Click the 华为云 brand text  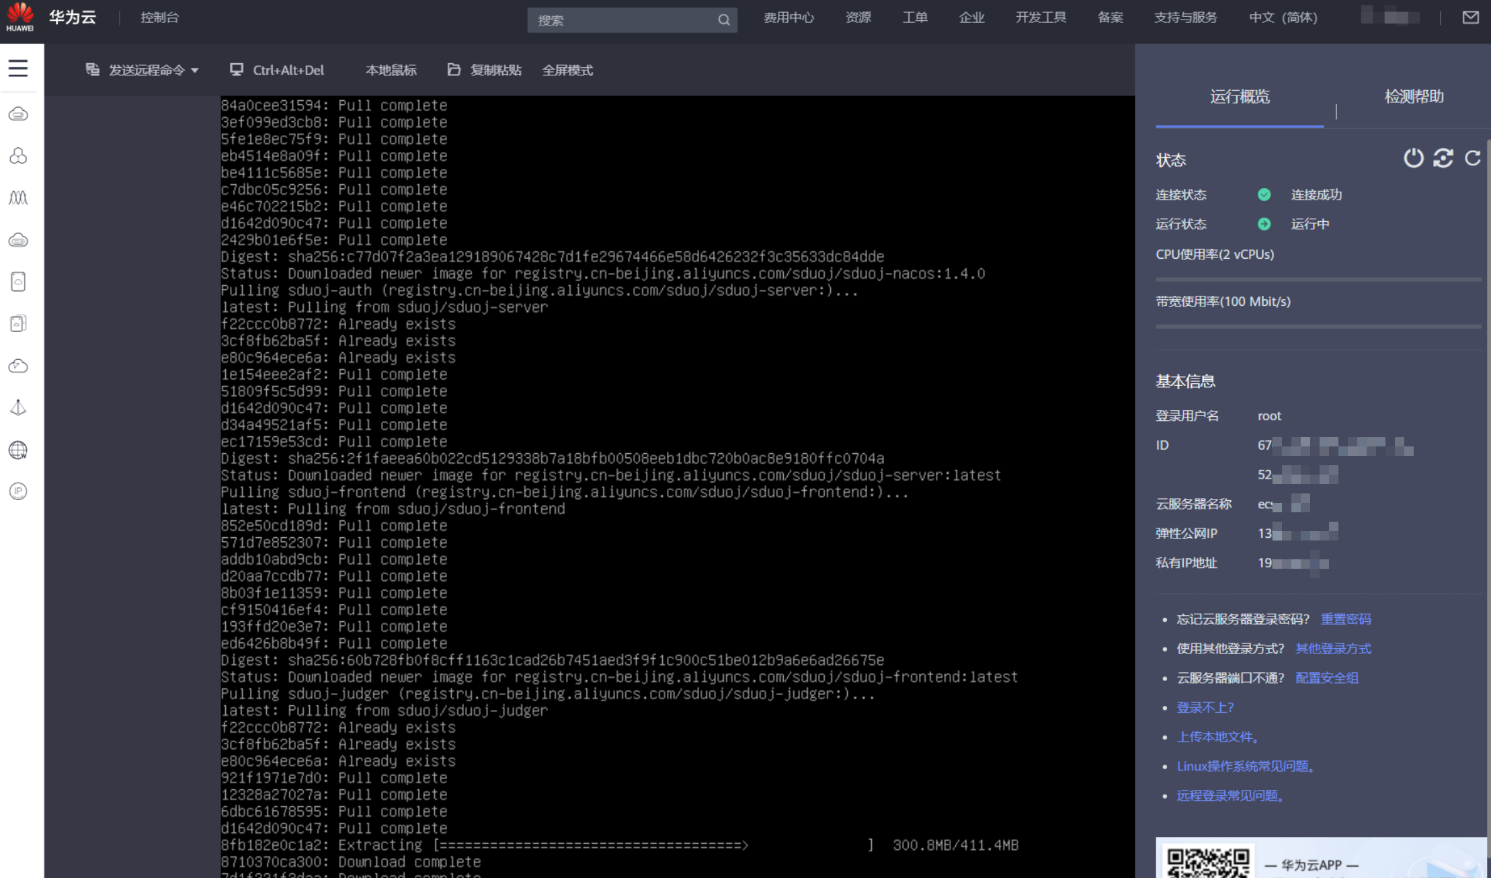point(73,17)
